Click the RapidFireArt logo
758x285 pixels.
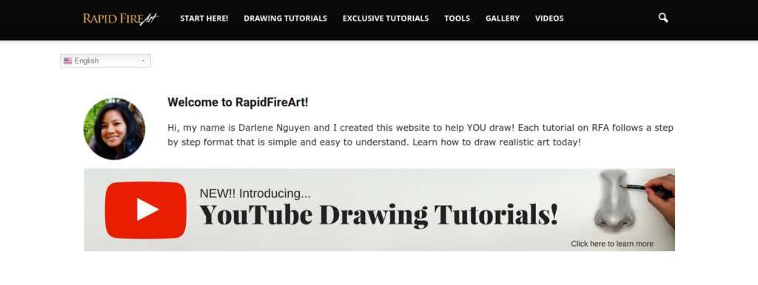click(121, 18)
